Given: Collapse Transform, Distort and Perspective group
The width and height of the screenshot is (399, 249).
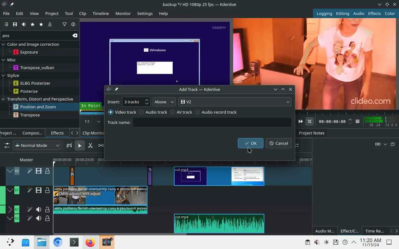Looking at the screenshot, I should (x=3, y=99).
